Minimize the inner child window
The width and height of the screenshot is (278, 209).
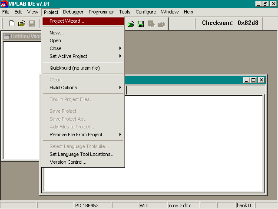point(246,80)
